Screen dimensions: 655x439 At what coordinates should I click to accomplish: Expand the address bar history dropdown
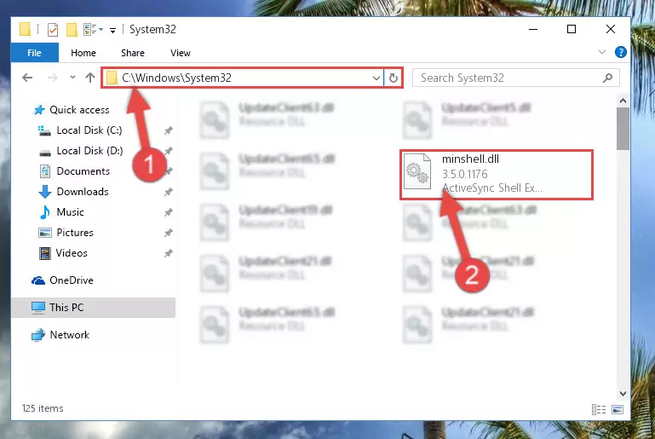pyautogui.click(x=376, y=78)
